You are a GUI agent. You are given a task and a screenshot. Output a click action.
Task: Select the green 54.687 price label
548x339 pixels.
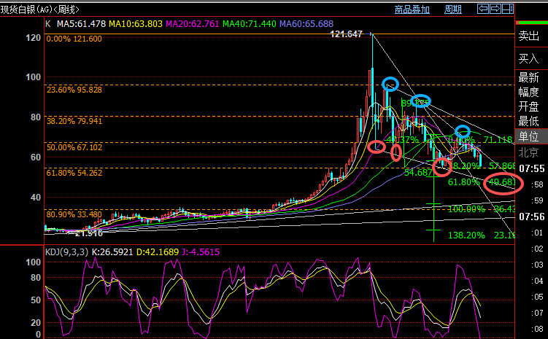417,173
